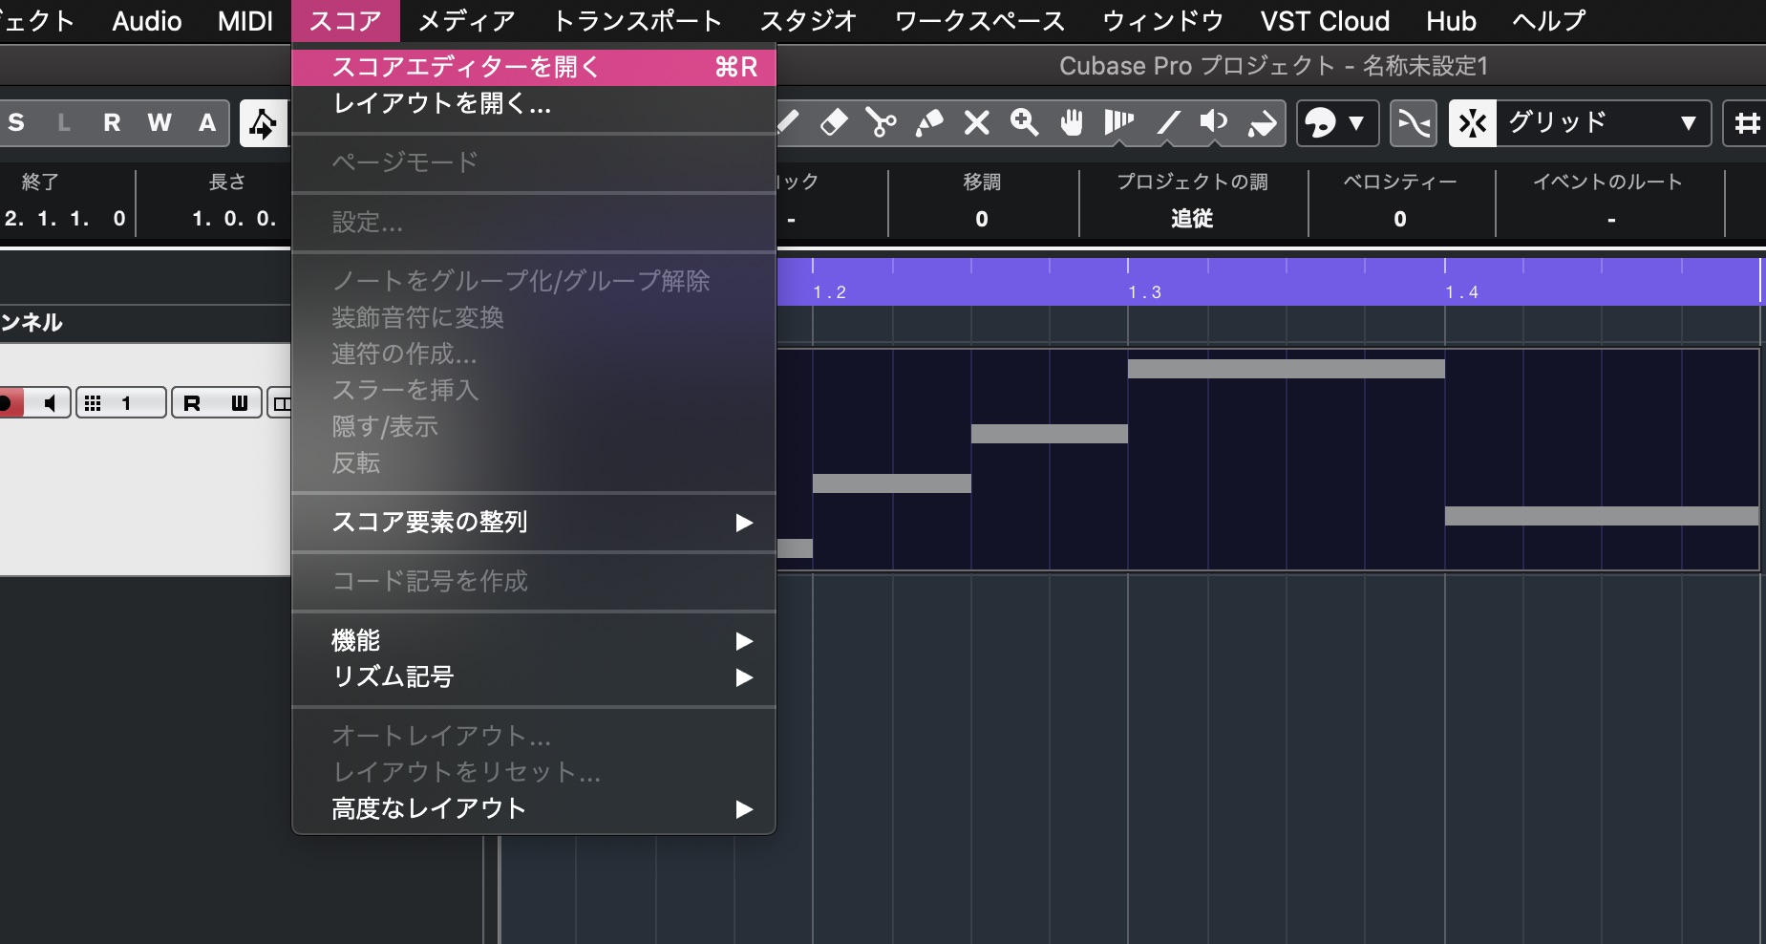This screenshot has height=944, width=1766.
Task: Select the Time Warp tool
Action: pyautogui.click(x=1118, y=122)
